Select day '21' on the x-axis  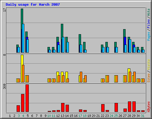tap(98, 116)
